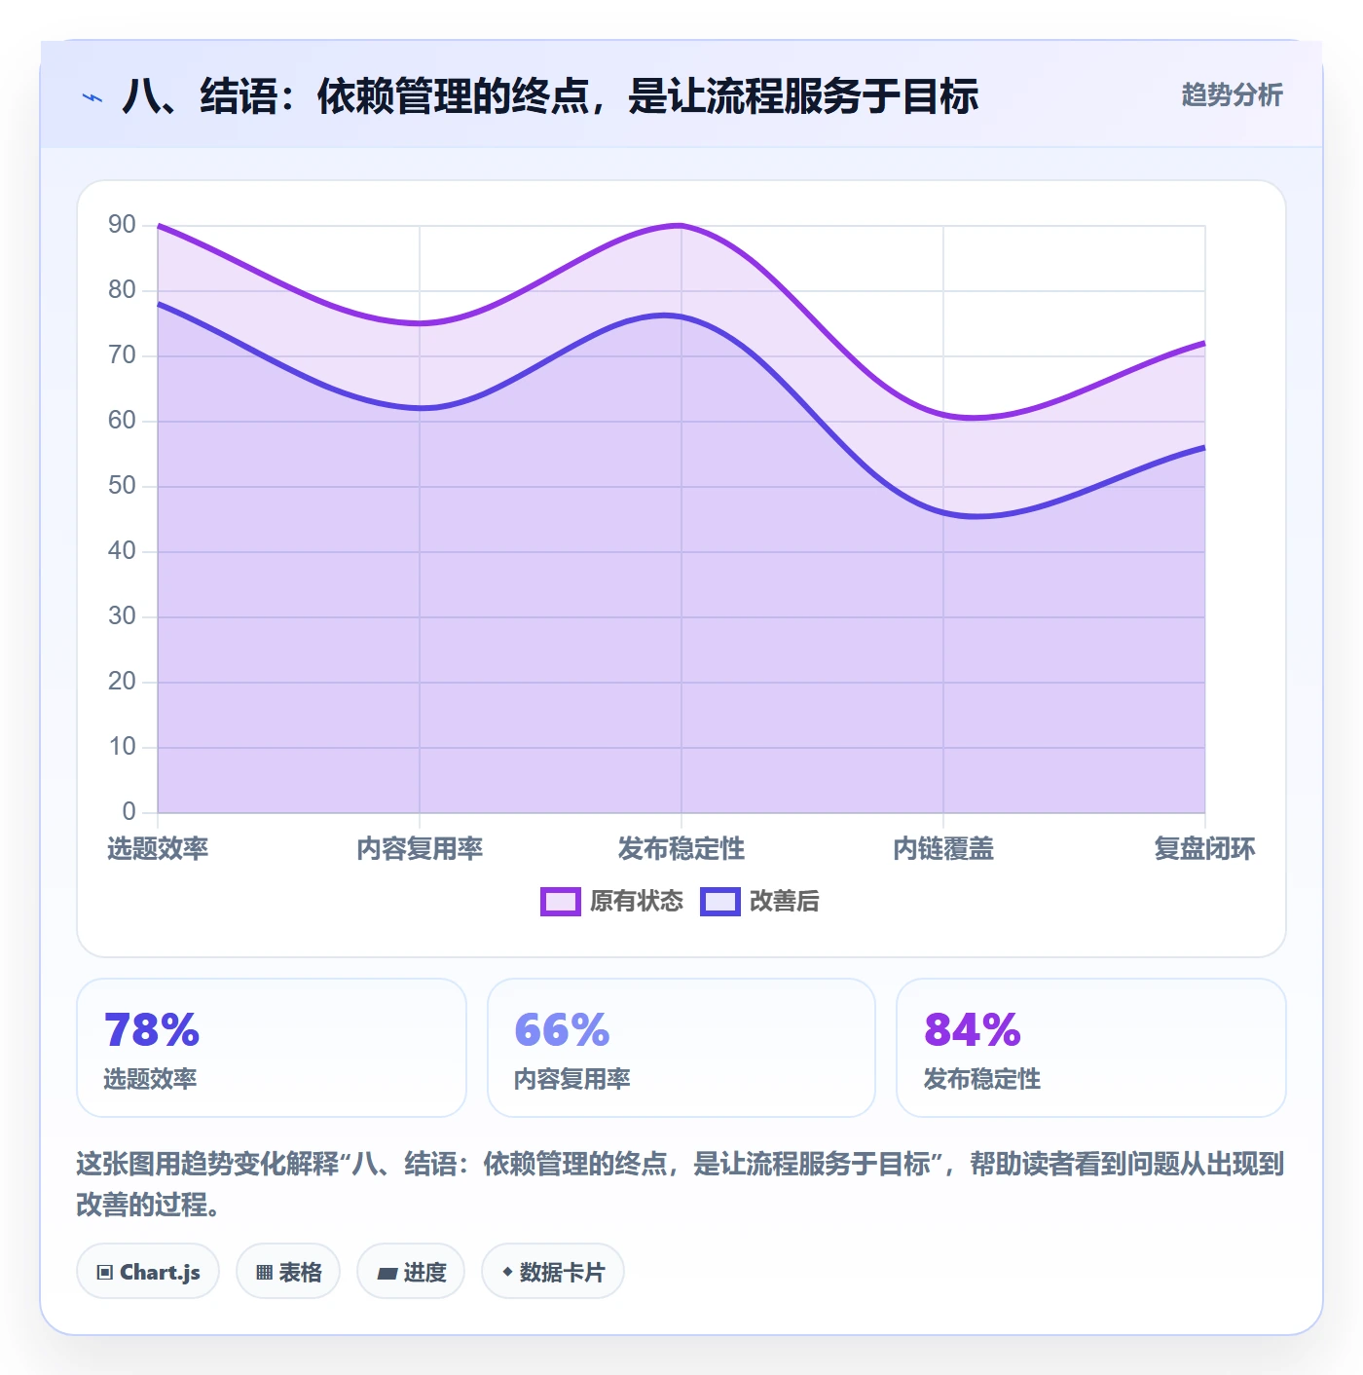This screenshot has width=1363, height=1375.
Task: Select the 数据卡片 tag
Action: coord(553,1271)
